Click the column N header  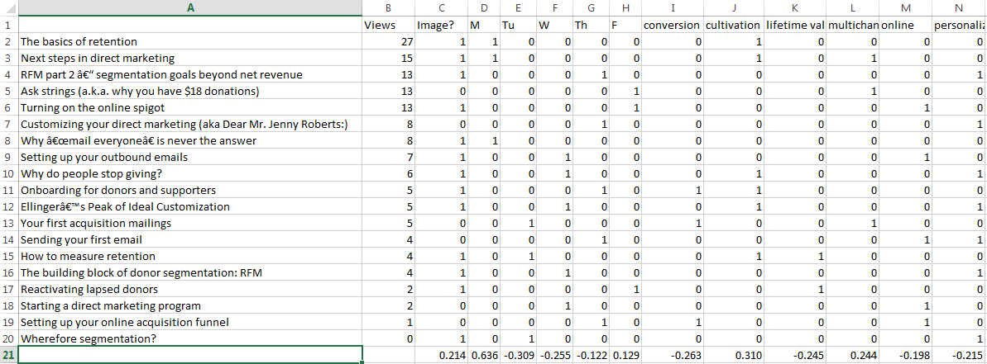(x=958, y=8)
